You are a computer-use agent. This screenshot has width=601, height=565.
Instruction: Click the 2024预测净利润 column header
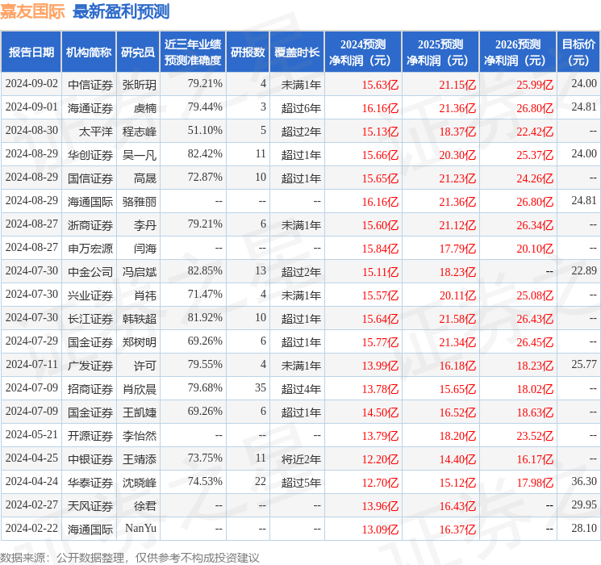363,52
